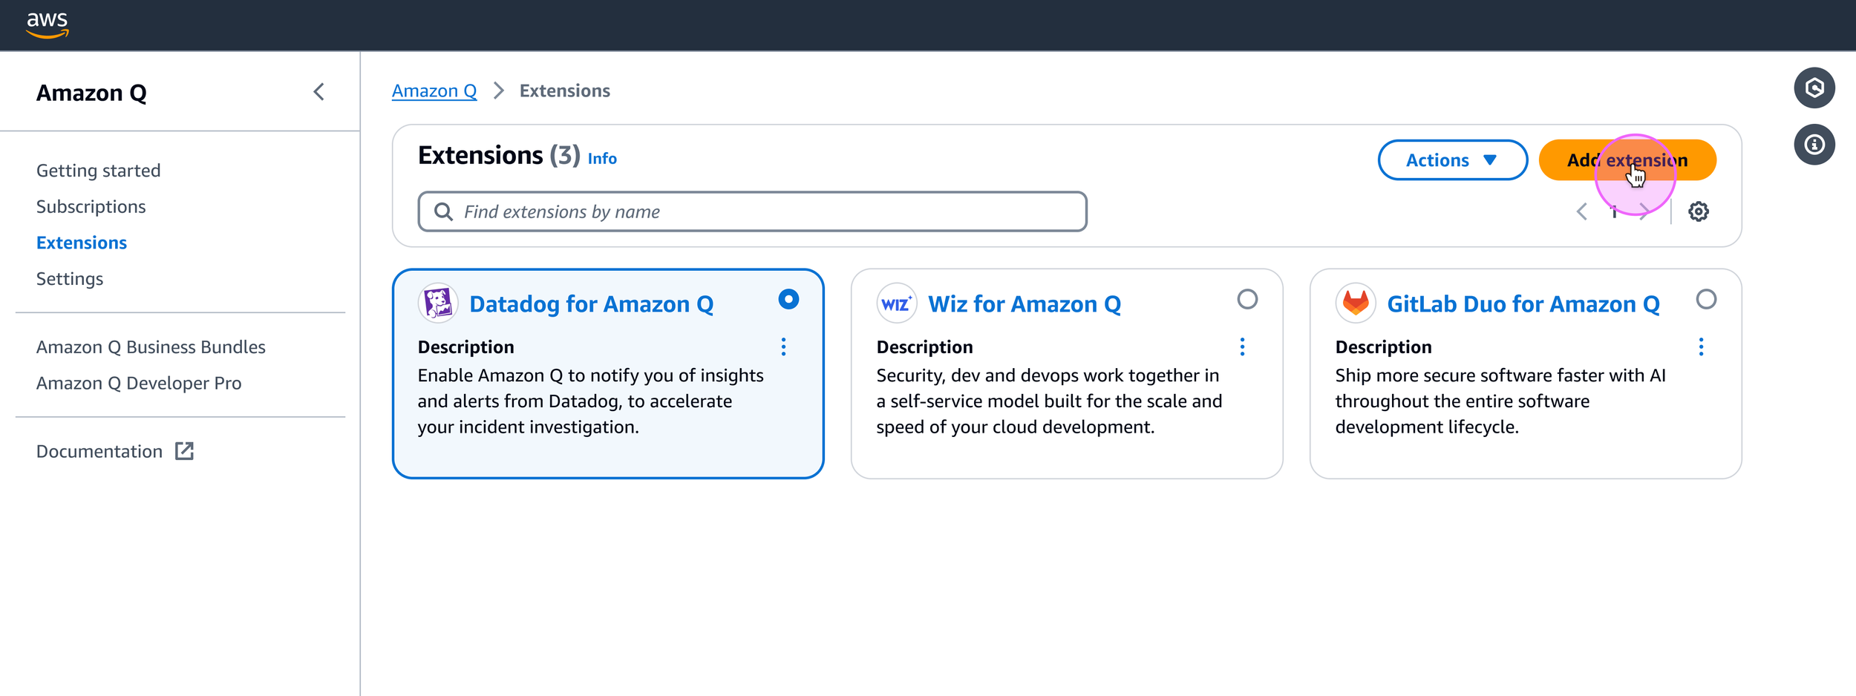Open the Actions dropdown menu
This screenshot has height=696, width=1856.
1452,160
